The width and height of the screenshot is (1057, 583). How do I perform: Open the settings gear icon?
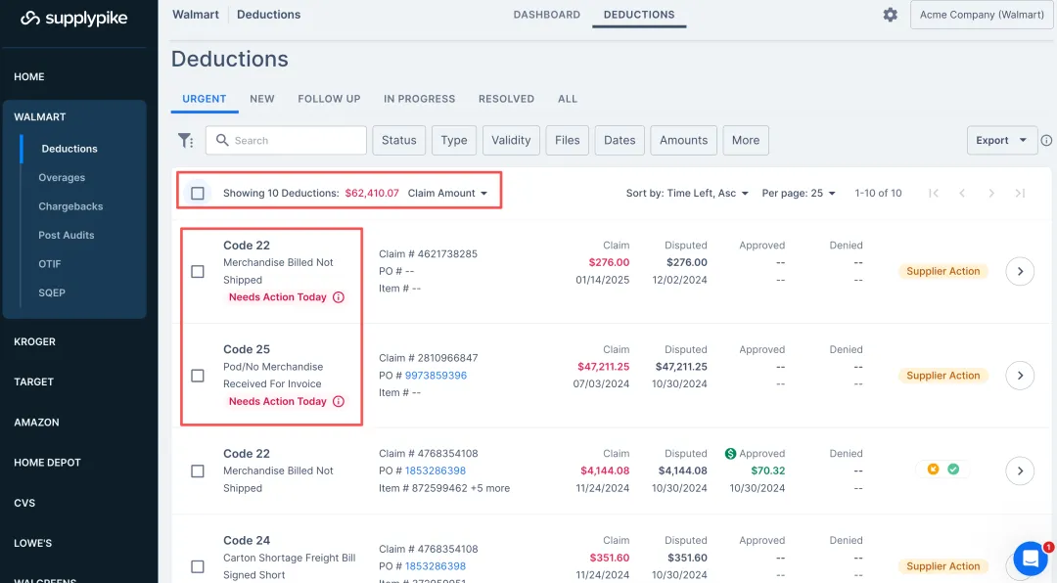(x=890, y=15)
